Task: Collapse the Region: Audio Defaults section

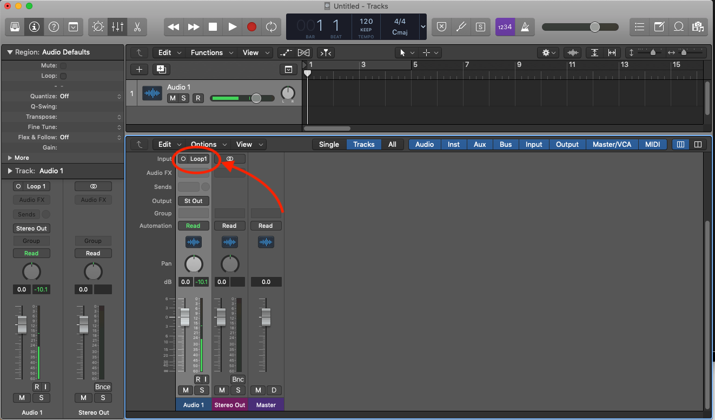Action: coord(10,52)
